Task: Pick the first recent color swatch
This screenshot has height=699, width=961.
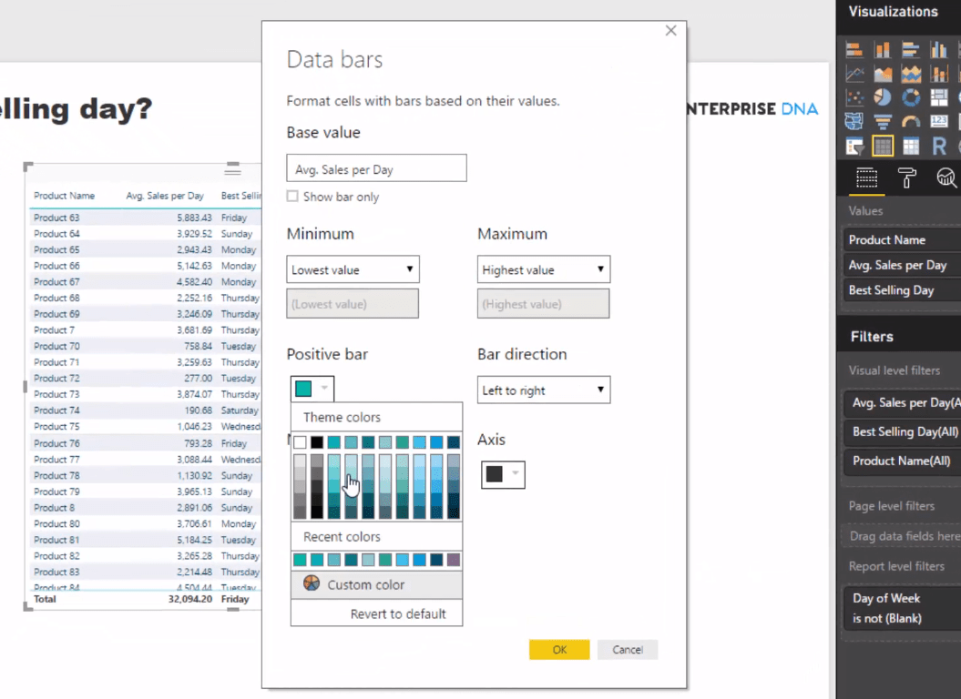Action: click(300, 560)
